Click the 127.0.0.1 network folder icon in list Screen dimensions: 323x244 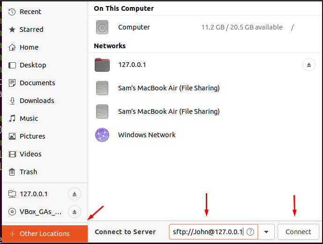[102, 65]
